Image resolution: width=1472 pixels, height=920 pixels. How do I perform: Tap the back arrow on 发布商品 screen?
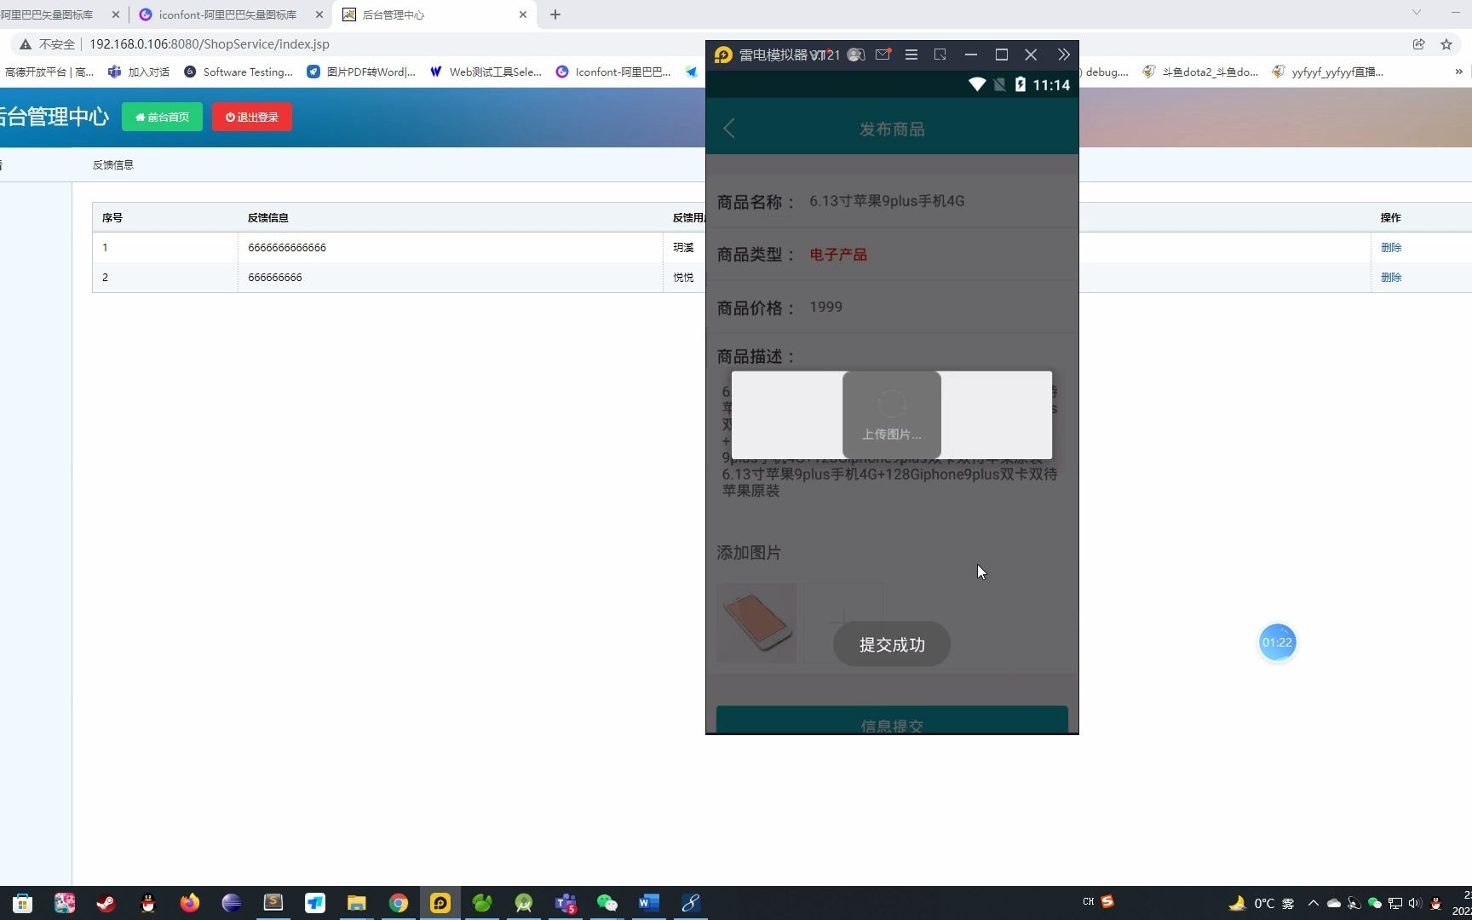729,128
